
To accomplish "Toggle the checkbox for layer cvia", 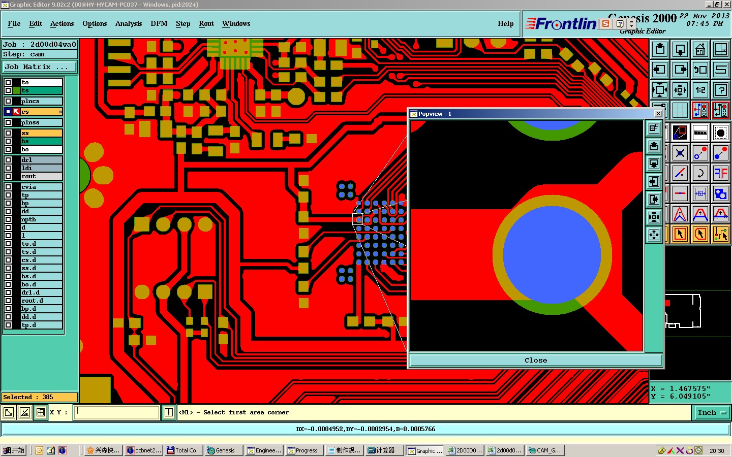I will pyautogui.click(x=8, y=187).
